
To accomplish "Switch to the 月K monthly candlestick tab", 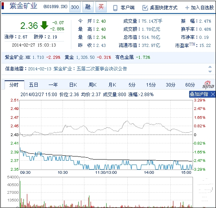I will (x=112, y=85).
